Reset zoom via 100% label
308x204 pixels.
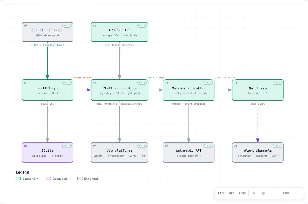click(x=286, y=193)
